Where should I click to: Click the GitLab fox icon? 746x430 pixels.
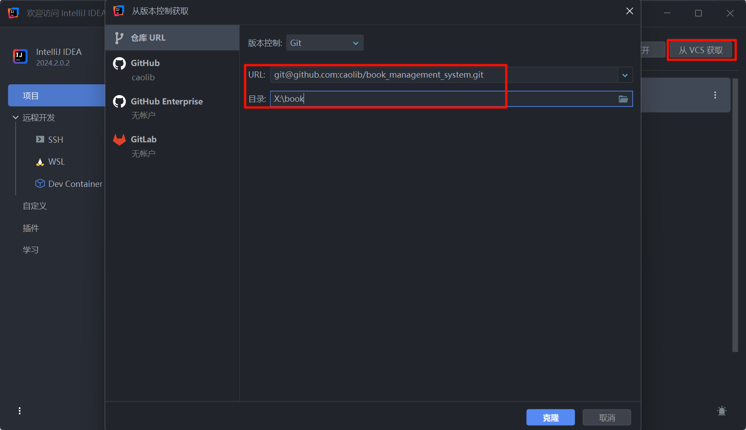[x=119, y=140]
